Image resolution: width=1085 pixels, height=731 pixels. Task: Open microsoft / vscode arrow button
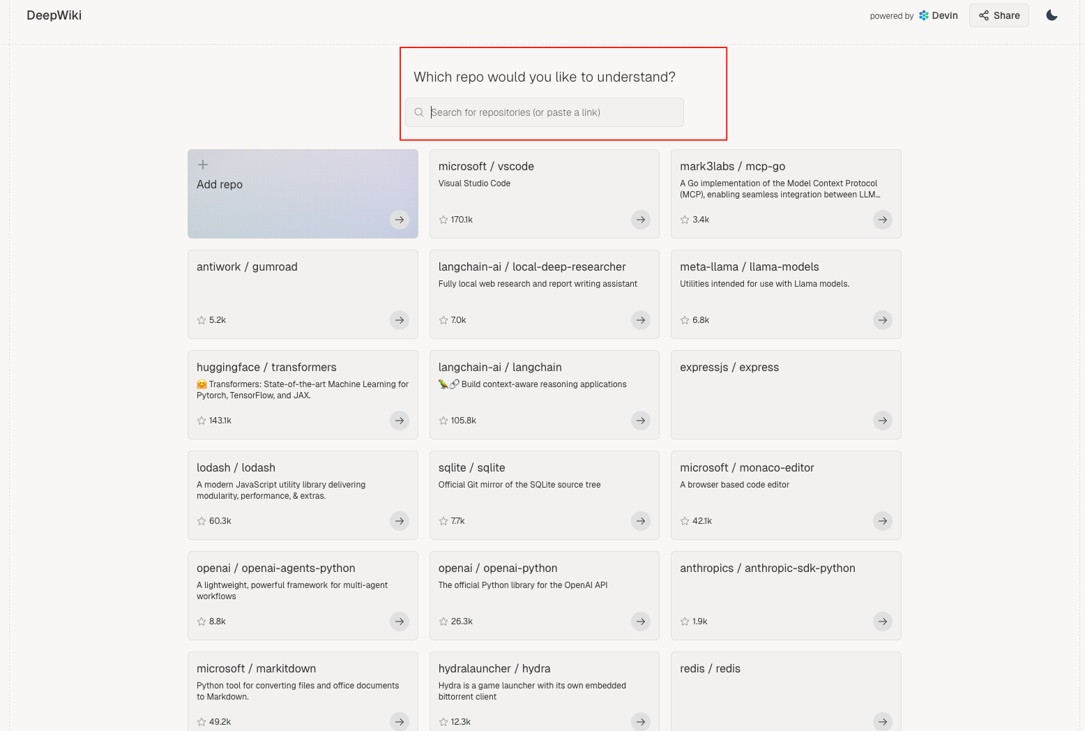tap(641, 220)
